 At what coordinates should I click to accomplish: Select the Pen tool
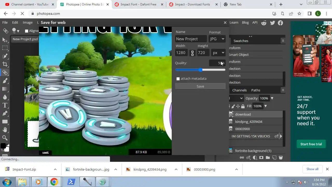(x=5, y=113)
